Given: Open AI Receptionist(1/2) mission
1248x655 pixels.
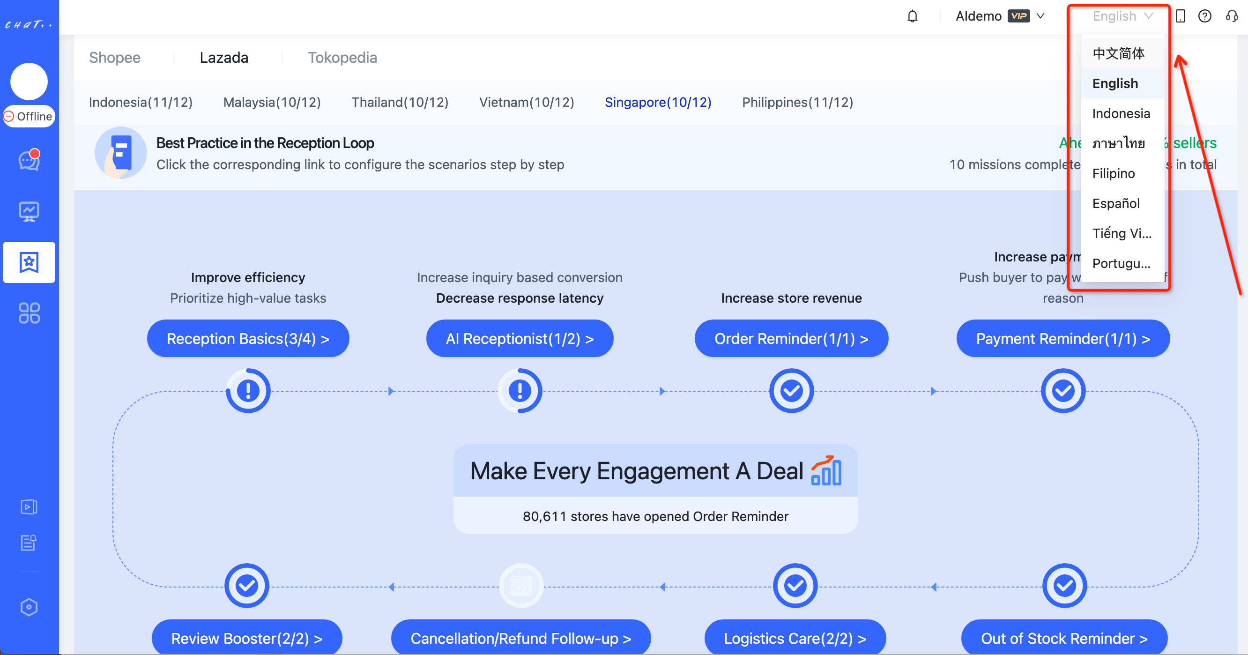Looking at the screenshot, I should pyautogui.click(x=520, y=339).
